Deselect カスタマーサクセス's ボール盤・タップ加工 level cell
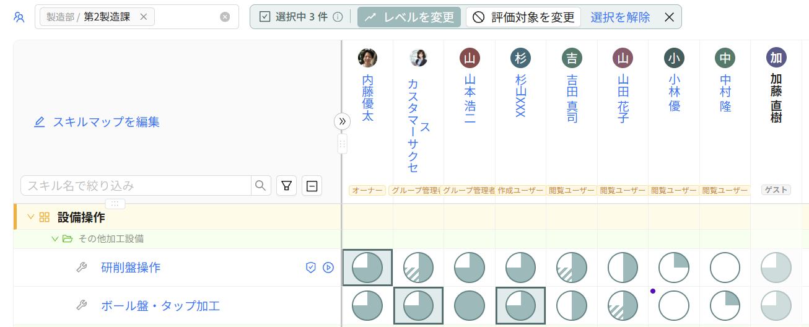 (x=418, y=306)
